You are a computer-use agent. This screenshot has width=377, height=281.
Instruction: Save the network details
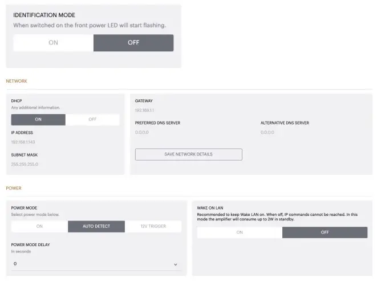[188, 155]
